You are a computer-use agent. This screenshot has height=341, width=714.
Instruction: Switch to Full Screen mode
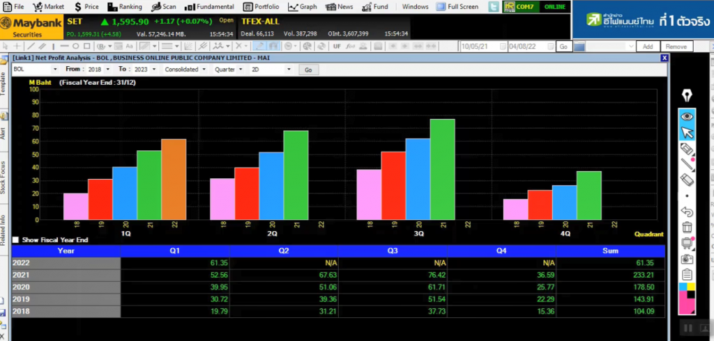click(457, 7)
